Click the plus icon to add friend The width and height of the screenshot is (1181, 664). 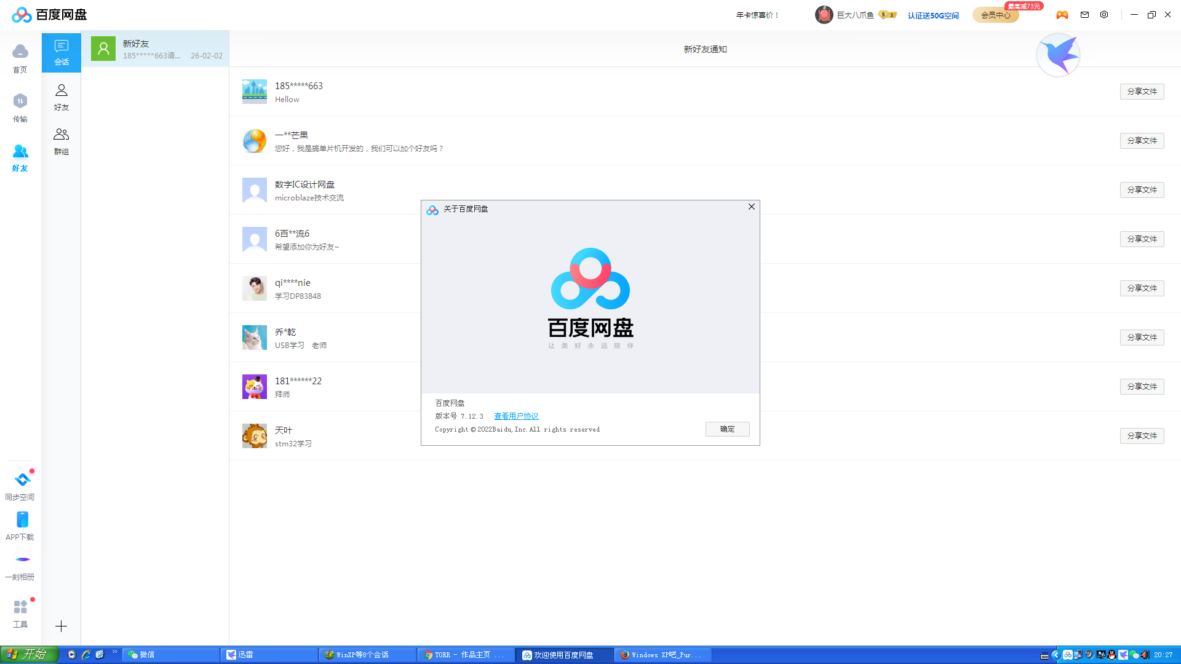pyautogui.click(x=61, y=626)
